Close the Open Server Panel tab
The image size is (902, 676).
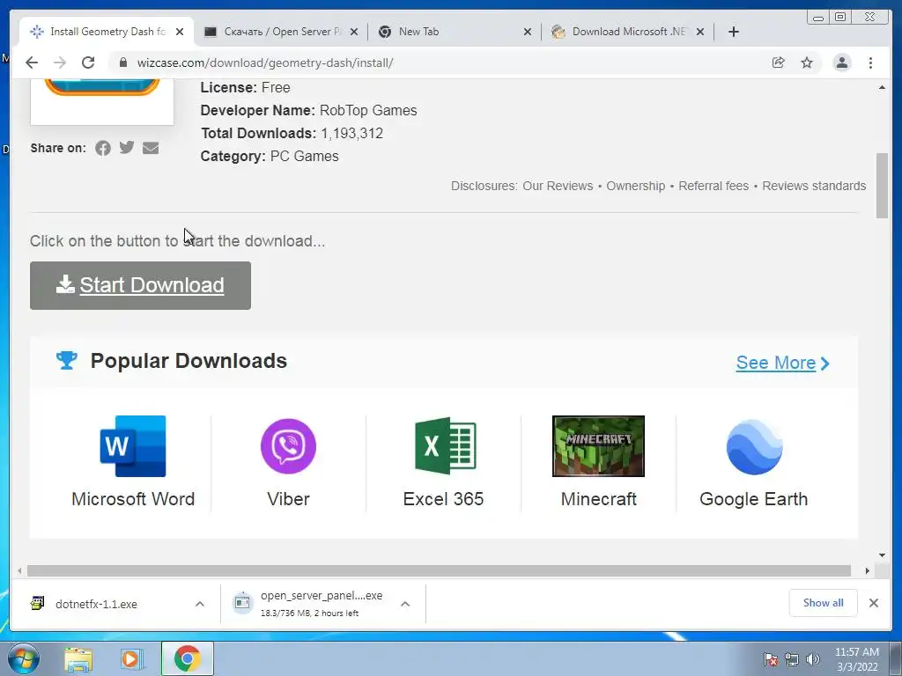point(354,32)
